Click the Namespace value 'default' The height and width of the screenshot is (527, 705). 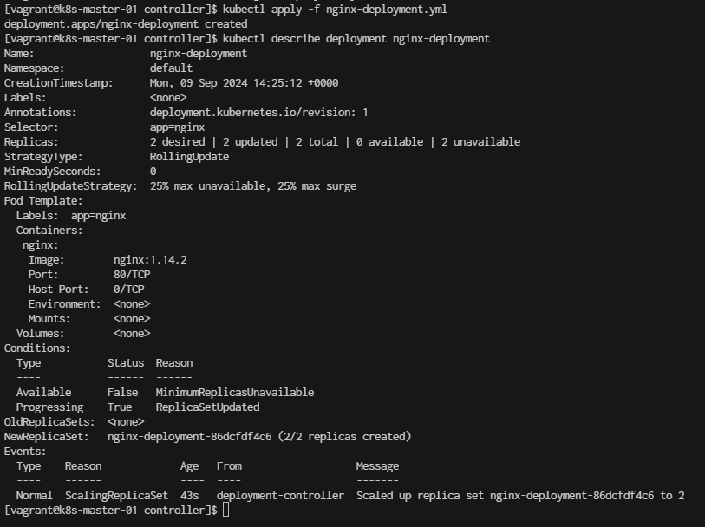tap(172, 68)
